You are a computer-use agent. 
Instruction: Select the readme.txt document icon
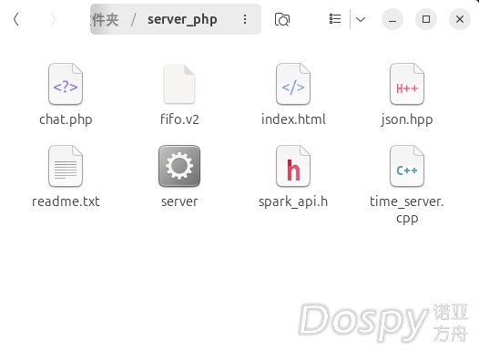point(66,166)
